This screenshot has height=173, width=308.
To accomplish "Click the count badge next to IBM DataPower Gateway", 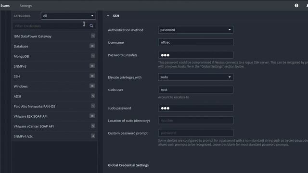I will 93,36.
